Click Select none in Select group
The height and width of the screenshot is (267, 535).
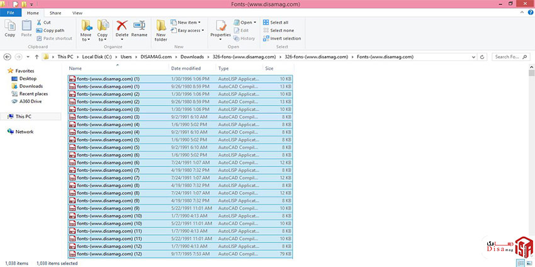click(281, 30)
